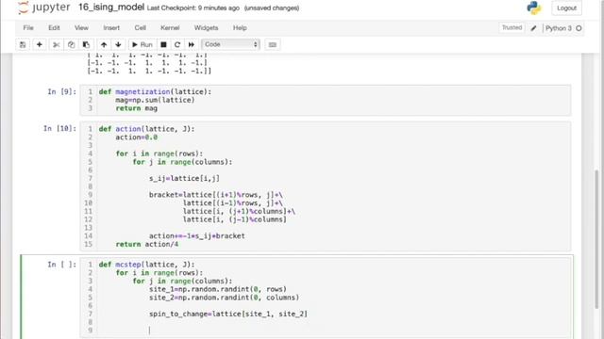Select the In [9] magnetization cell
The image size is (604, 339).
326,100
